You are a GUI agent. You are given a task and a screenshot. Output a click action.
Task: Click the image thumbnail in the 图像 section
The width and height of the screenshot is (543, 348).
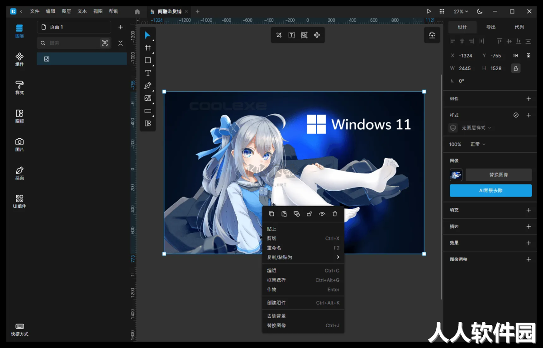(456, 175)
